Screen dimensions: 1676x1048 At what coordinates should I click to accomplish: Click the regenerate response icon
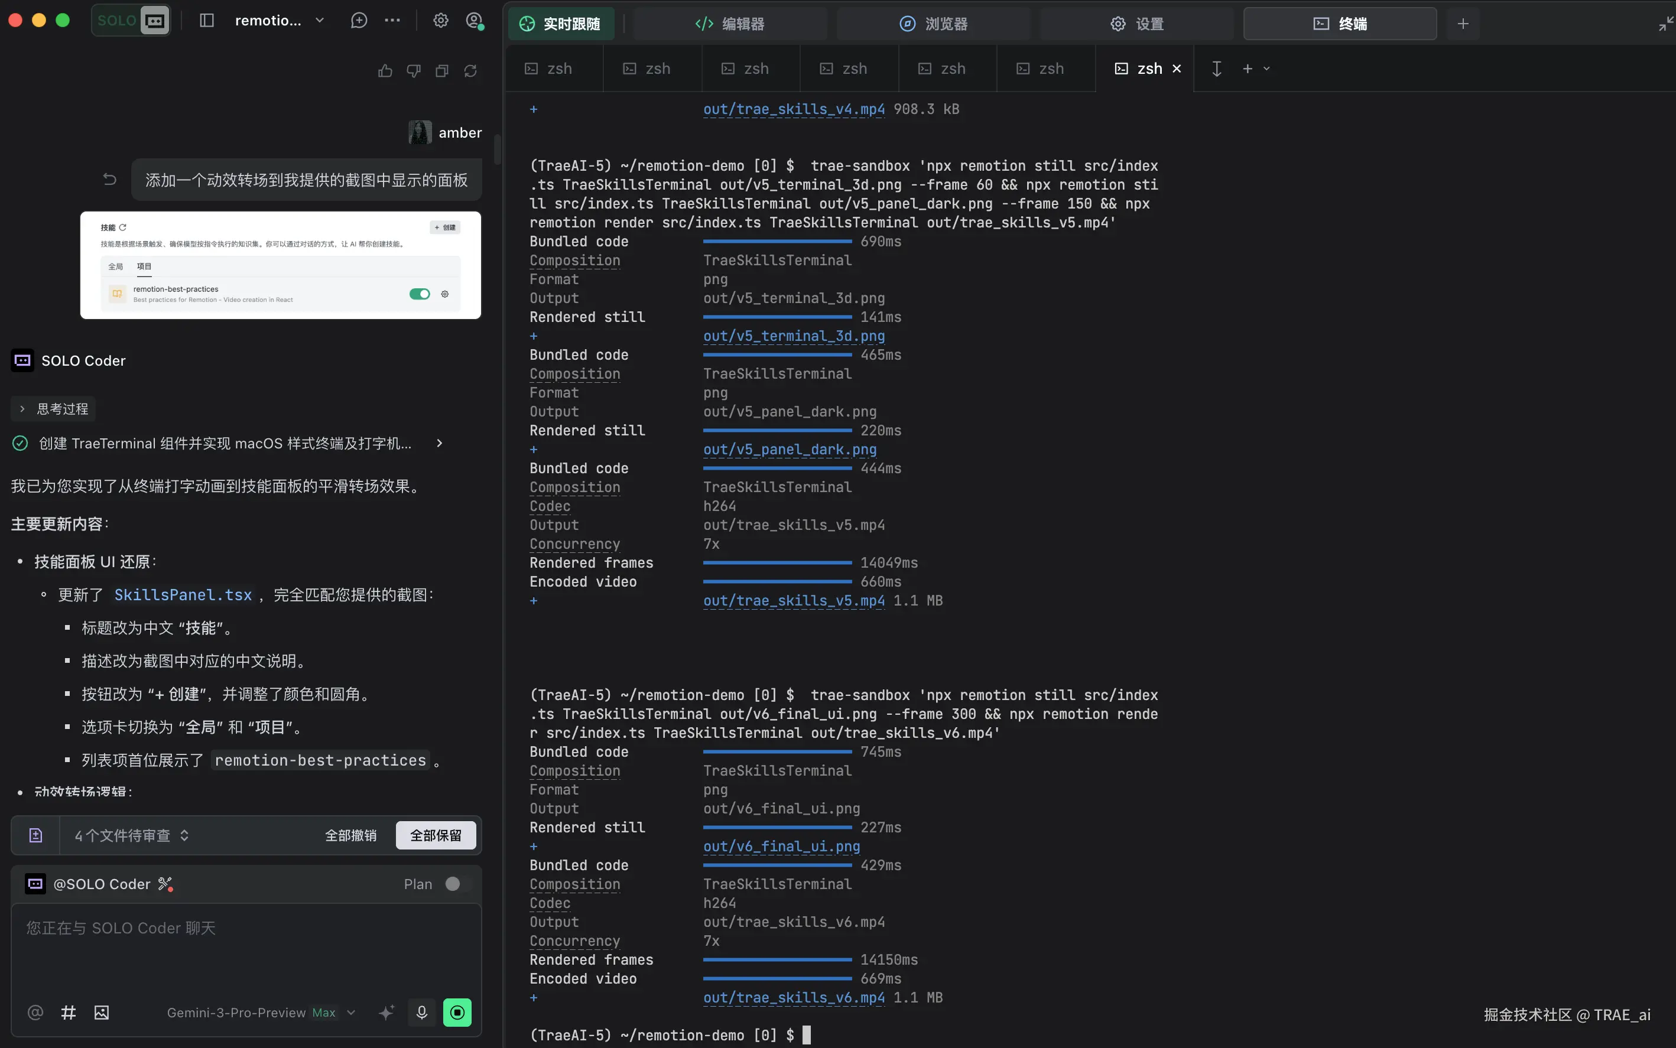click(x=470, y=71)
